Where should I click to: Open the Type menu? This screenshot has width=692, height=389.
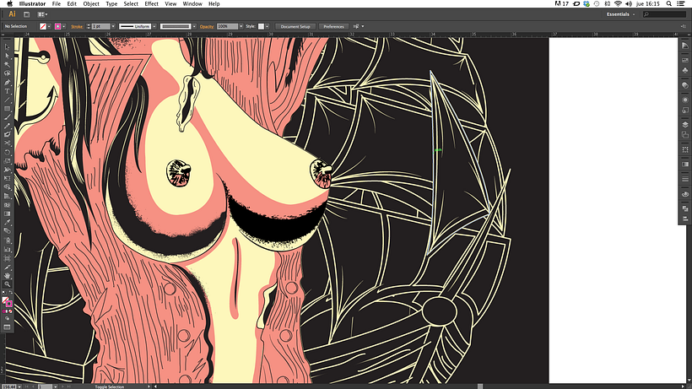tap(111, 3)
